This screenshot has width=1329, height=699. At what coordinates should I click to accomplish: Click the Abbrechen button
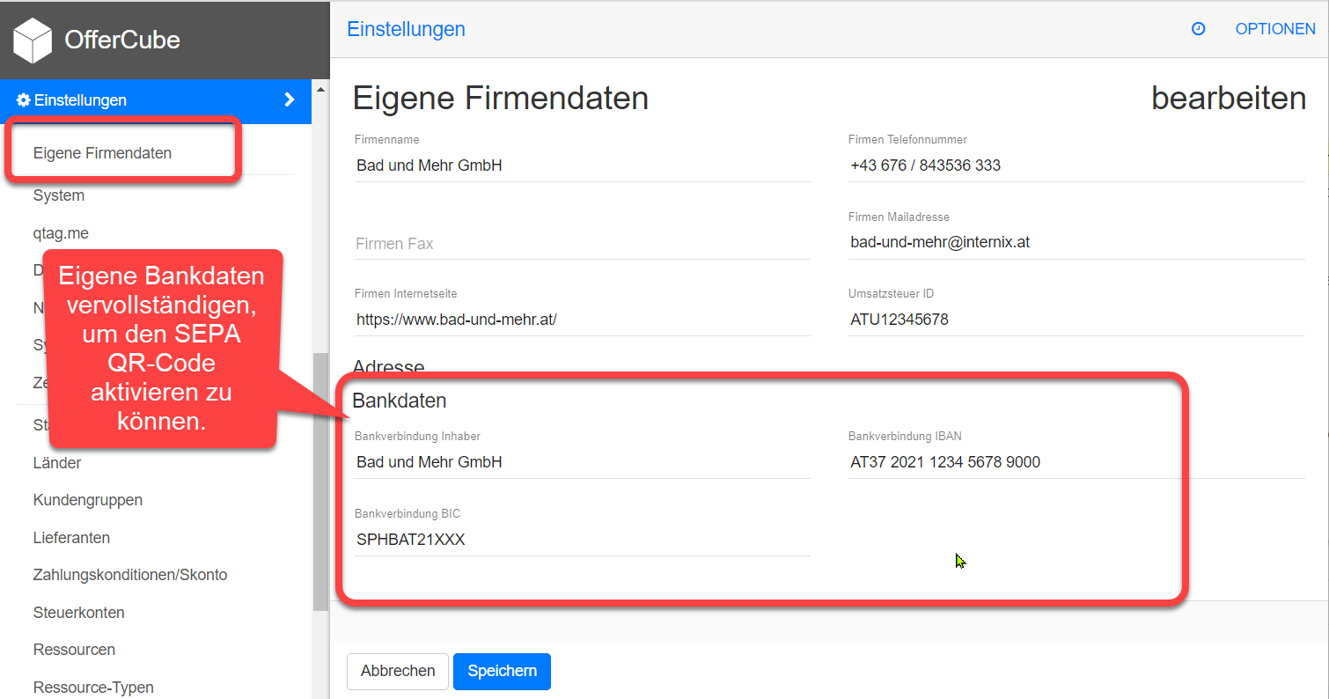[398, 671]
